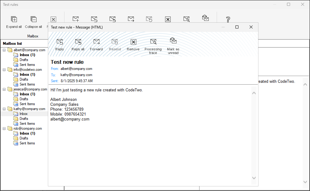Collapse the jessica@company.com mailbox tree
310x191 pixels.
coord(4,89)
